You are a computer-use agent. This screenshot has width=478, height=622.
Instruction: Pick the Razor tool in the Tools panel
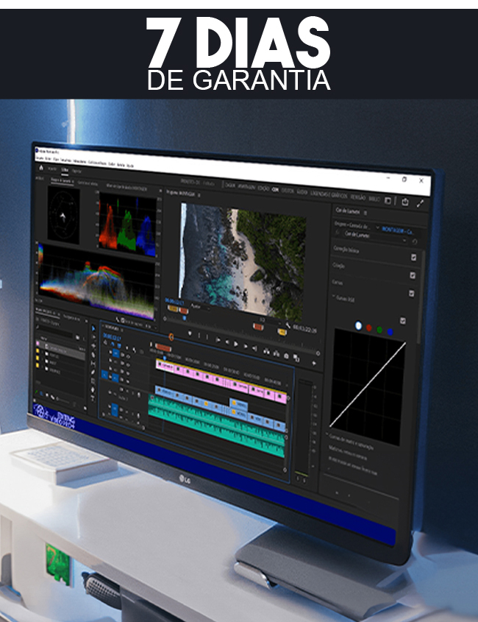pyautogui.click(x=93, y=355)
